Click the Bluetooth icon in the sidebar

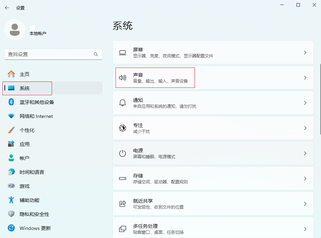tap(11, 102)
